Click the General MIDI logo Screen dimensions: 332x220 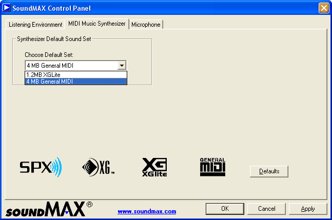coord(212,167)
